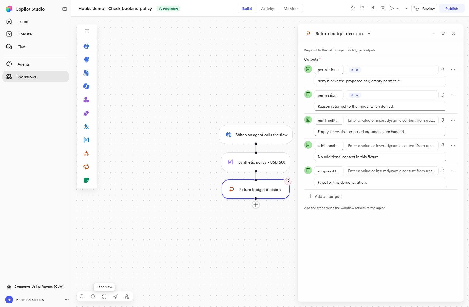Zoom out on the canvas
The image size is (469, 307).
click(x=93, y=296)
